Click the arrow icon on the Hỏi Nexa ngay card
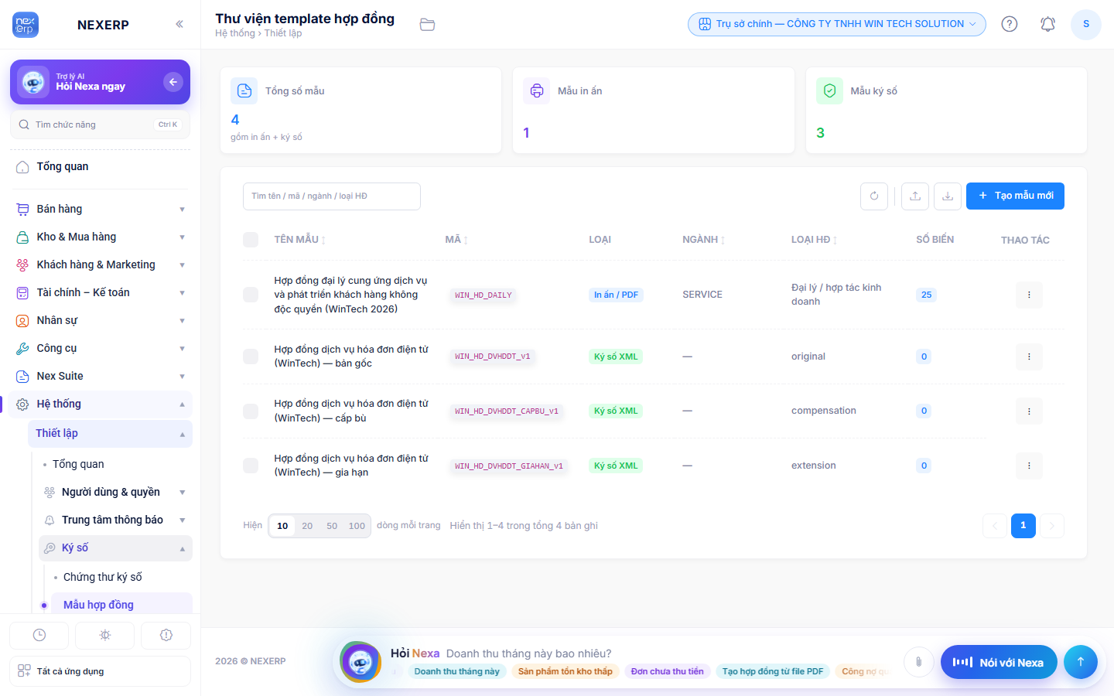The height and width of the screenshot is (696, 1114). [x=173, y=81]
